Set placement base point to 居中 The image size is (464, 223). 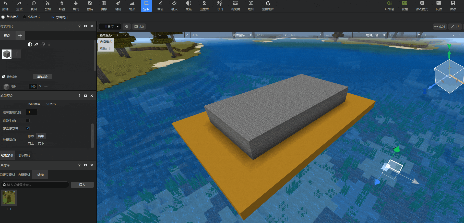[x=41, y=136]
